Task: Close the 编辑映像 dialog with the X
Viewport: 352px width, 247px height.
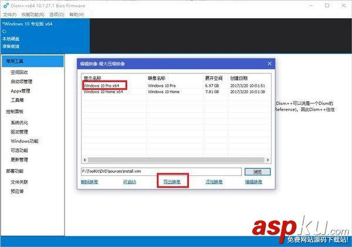Action: point(270,64)
